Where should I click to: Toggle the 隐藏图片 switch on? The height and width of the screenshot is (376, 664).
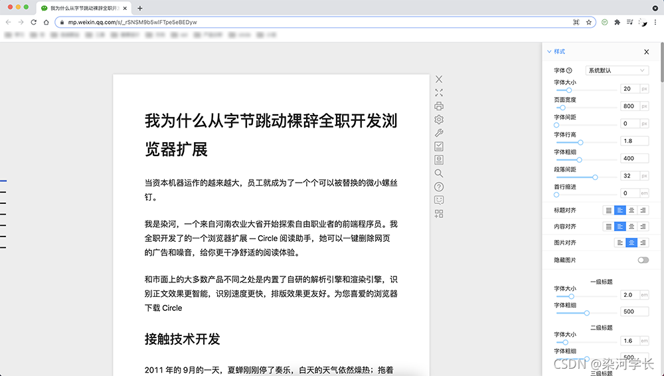pyautogui.click(x=643, y=260)
